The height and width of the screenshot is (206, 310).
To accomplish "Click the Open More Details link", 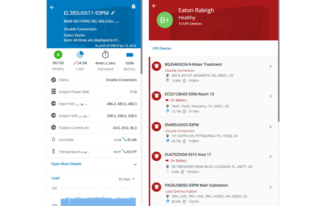I will coord(66,164).
